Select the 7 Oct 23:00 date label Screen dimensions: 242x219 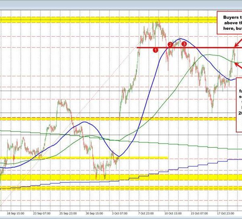pos(146,213)
